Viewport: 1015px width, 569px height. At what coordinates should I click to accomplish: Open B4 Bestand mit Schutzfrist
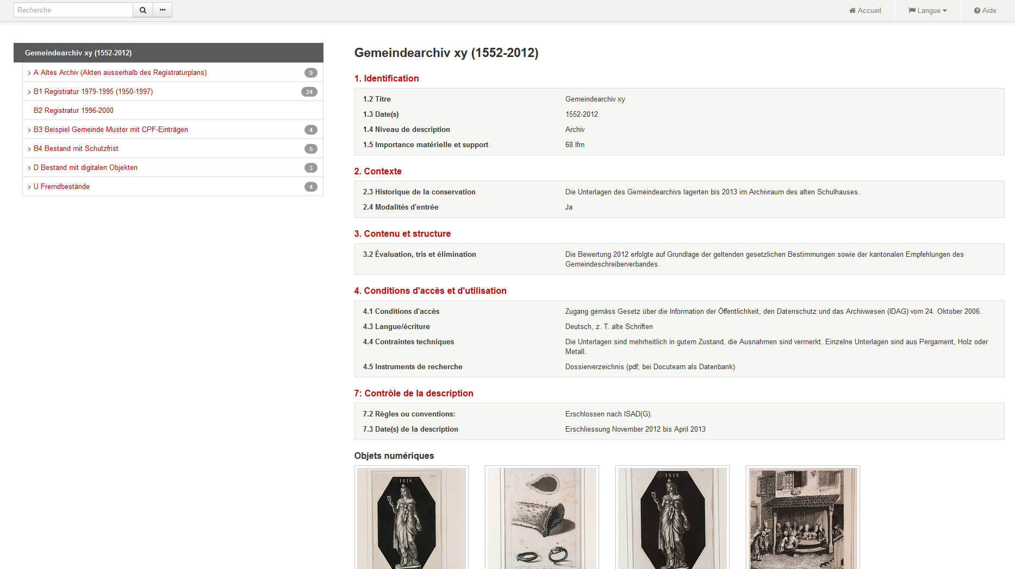click(76, 148)
